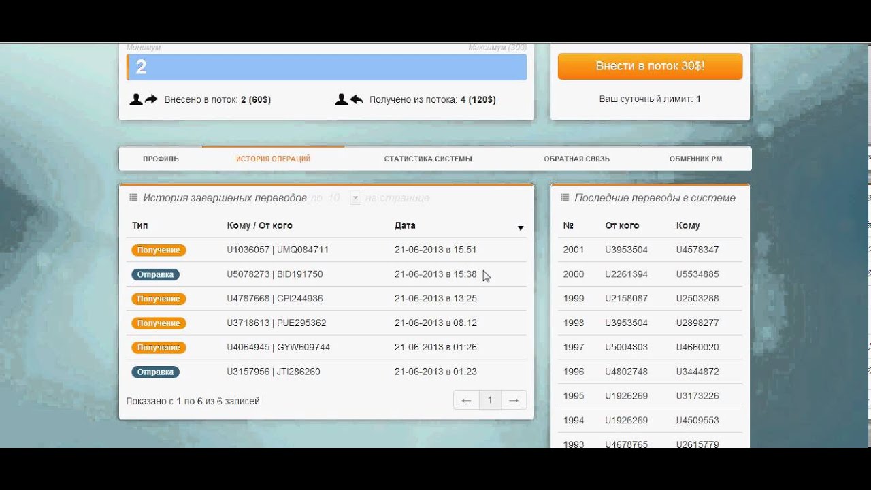
Task: Click recipient U3173226 in row 1995
Action: pyautogui.click(x=697, y=396)
